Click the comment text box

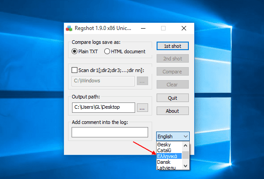(110, 132)
